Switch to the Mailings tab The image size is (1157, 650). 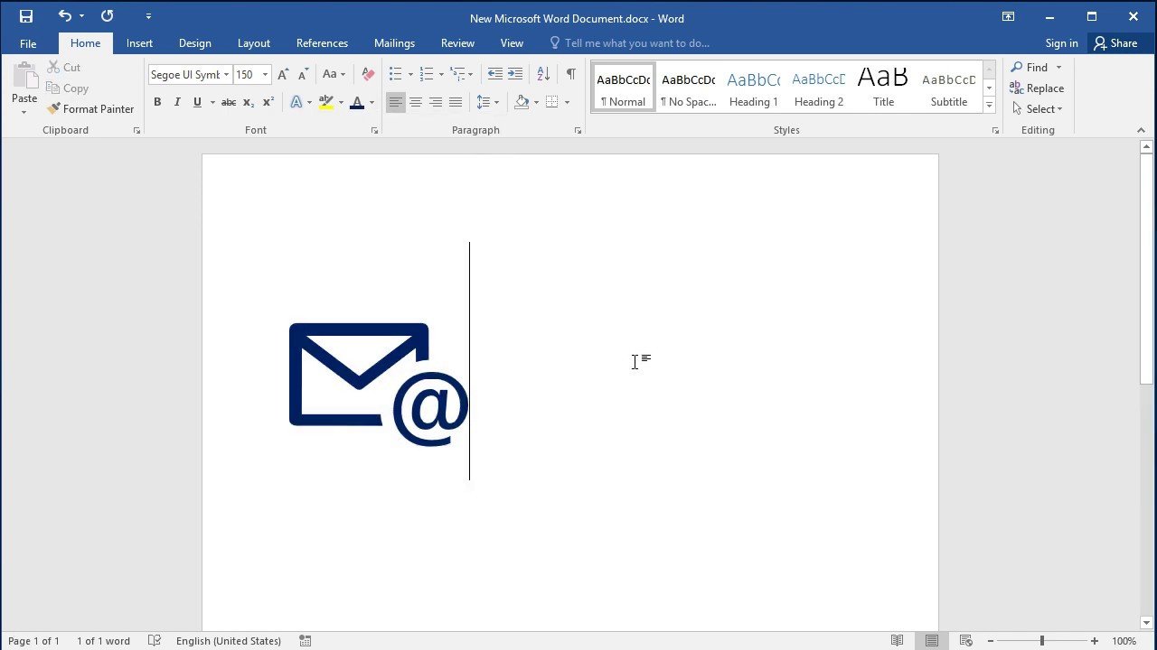tap(394, 43)
